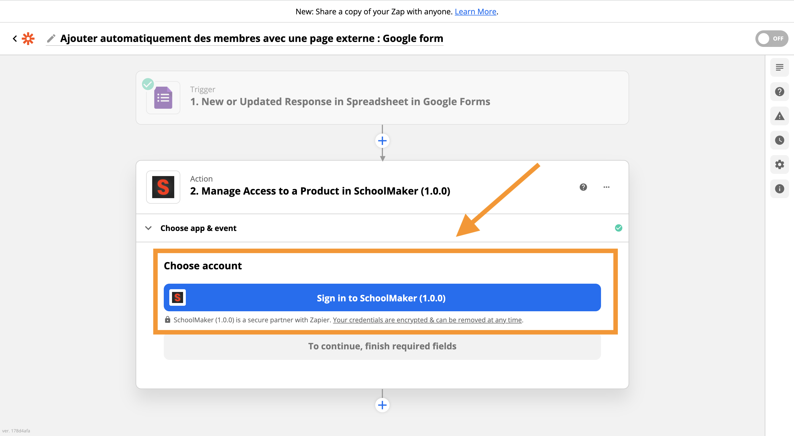The image size is (794, 436).
Task: Open the three-dot menu on action step
Action: click(x=606, y=187)
